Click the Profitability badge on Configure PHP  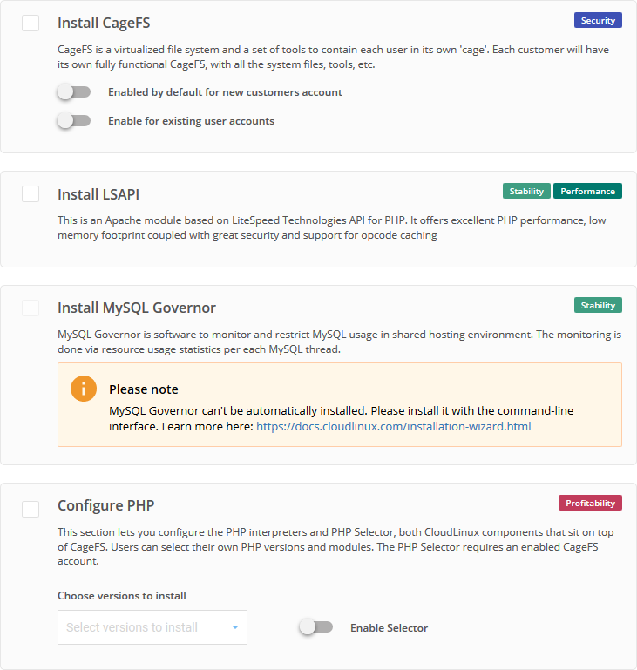point(590,503)
